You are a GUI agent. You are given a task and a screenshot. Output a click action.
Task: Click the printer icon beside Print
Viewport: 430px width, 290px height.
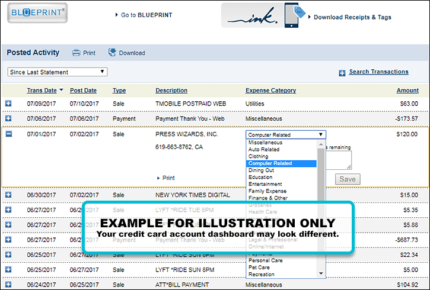pos(77,53)
